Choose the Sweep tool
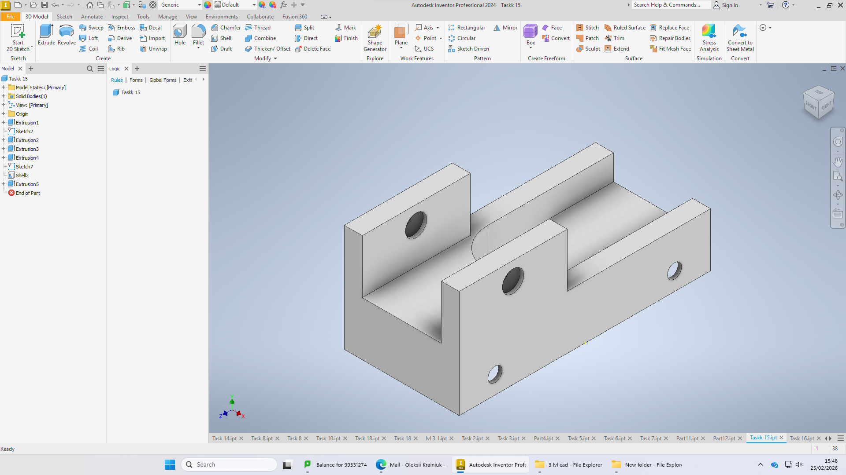The height and width of the screenshot is (475, 846). [x=91, y=27]
